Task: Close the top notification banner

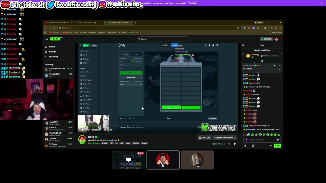Action: coord(321,3)
